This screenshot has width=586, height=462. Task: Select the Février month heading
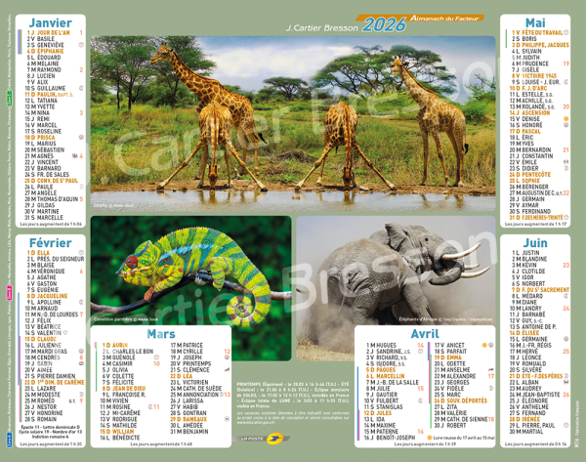(44, 240)
